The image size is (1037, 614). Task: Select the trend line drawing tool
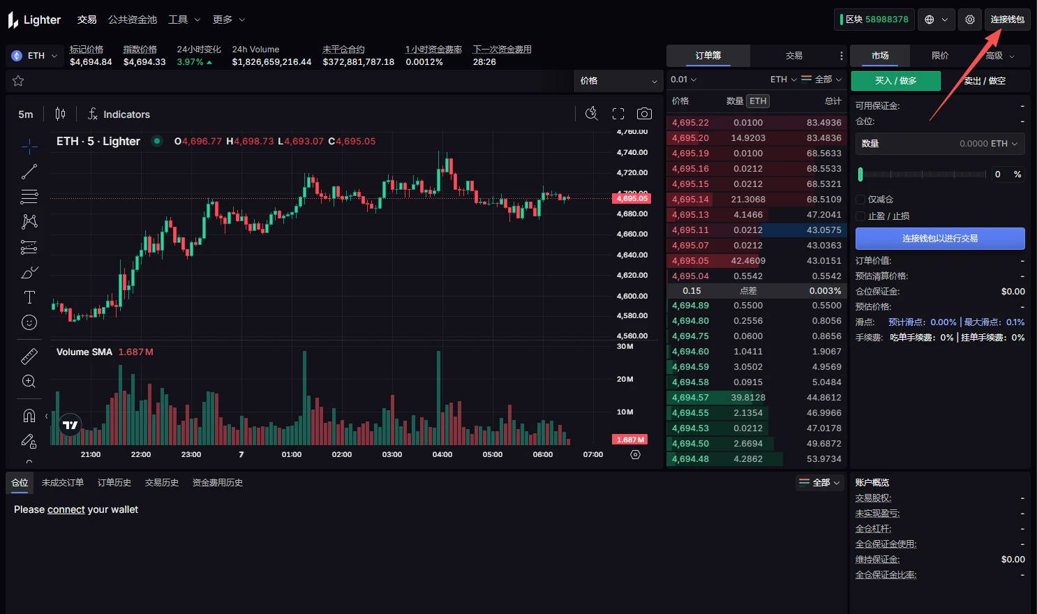[x=29, y=171]
